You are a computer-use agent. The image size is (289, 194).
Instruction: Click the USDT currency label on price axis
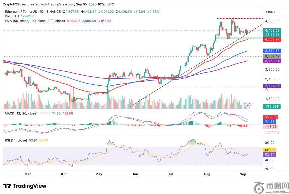click(x=271, y=12)
